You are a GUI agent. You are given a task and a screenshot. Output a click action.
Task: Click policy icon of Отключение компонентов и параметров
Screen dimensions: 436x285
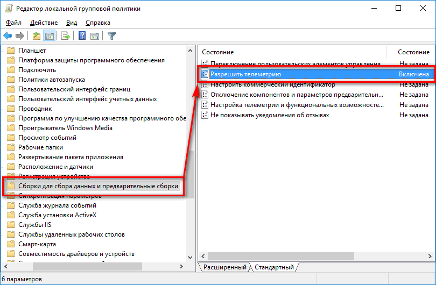tap(205, 95)
